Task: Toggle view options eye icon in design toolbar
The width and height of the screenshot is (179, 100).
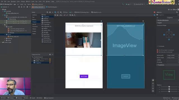Action: [x=55, y=15]
